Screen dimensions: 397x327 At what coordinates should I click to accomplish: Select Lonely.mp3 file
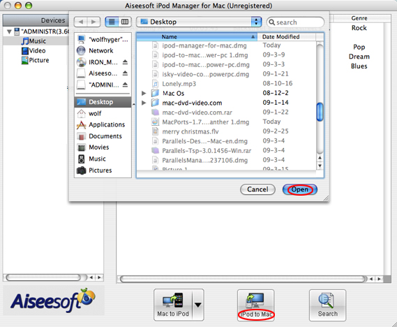pos(226,84)
